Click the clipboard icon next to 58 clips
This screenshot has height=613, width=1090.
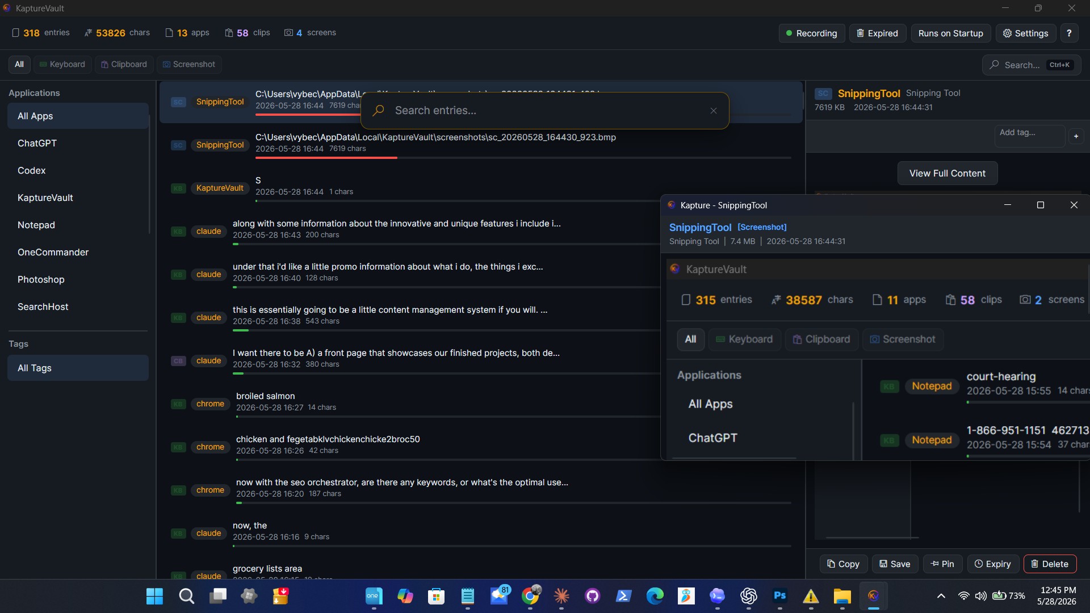pos(229,33)
